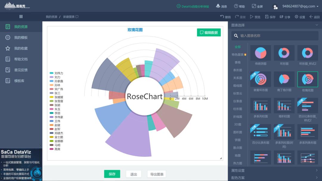The image size is (322, 181).
Task: Choose 多系列柱图 chart type
Action: click(261, 106)
